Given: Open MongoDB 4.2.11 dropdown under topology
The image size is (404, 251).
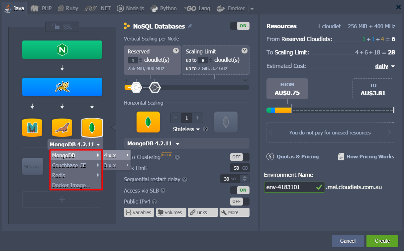Looking at the screenshot, I should (75, 144).
